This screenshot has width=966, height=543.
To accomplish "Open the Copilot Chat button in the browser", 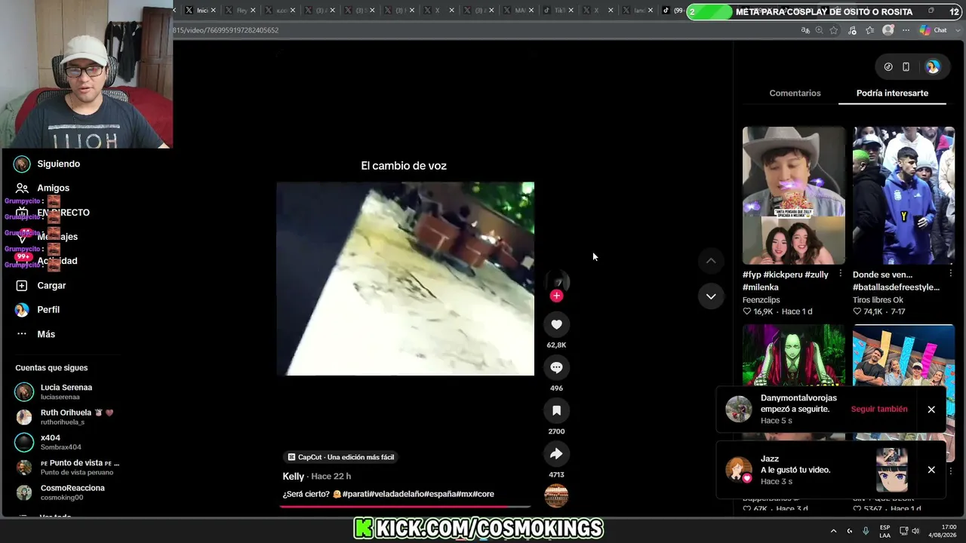I will pos(934,30).
